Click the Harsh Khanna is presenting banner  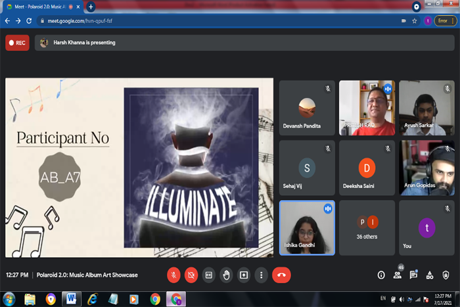(x=244, y=43)
